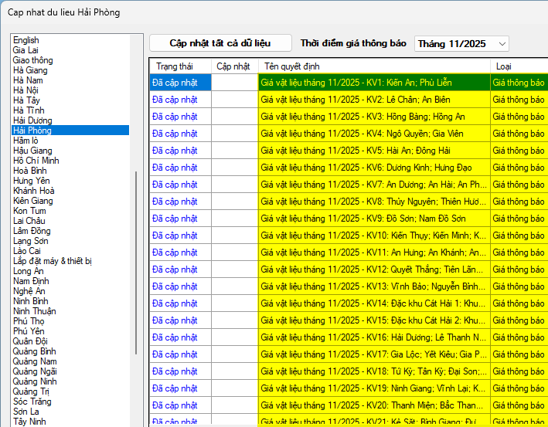
Task: Toggle the Cập nhật cell for the KV5 row
Action: point(234,150)
